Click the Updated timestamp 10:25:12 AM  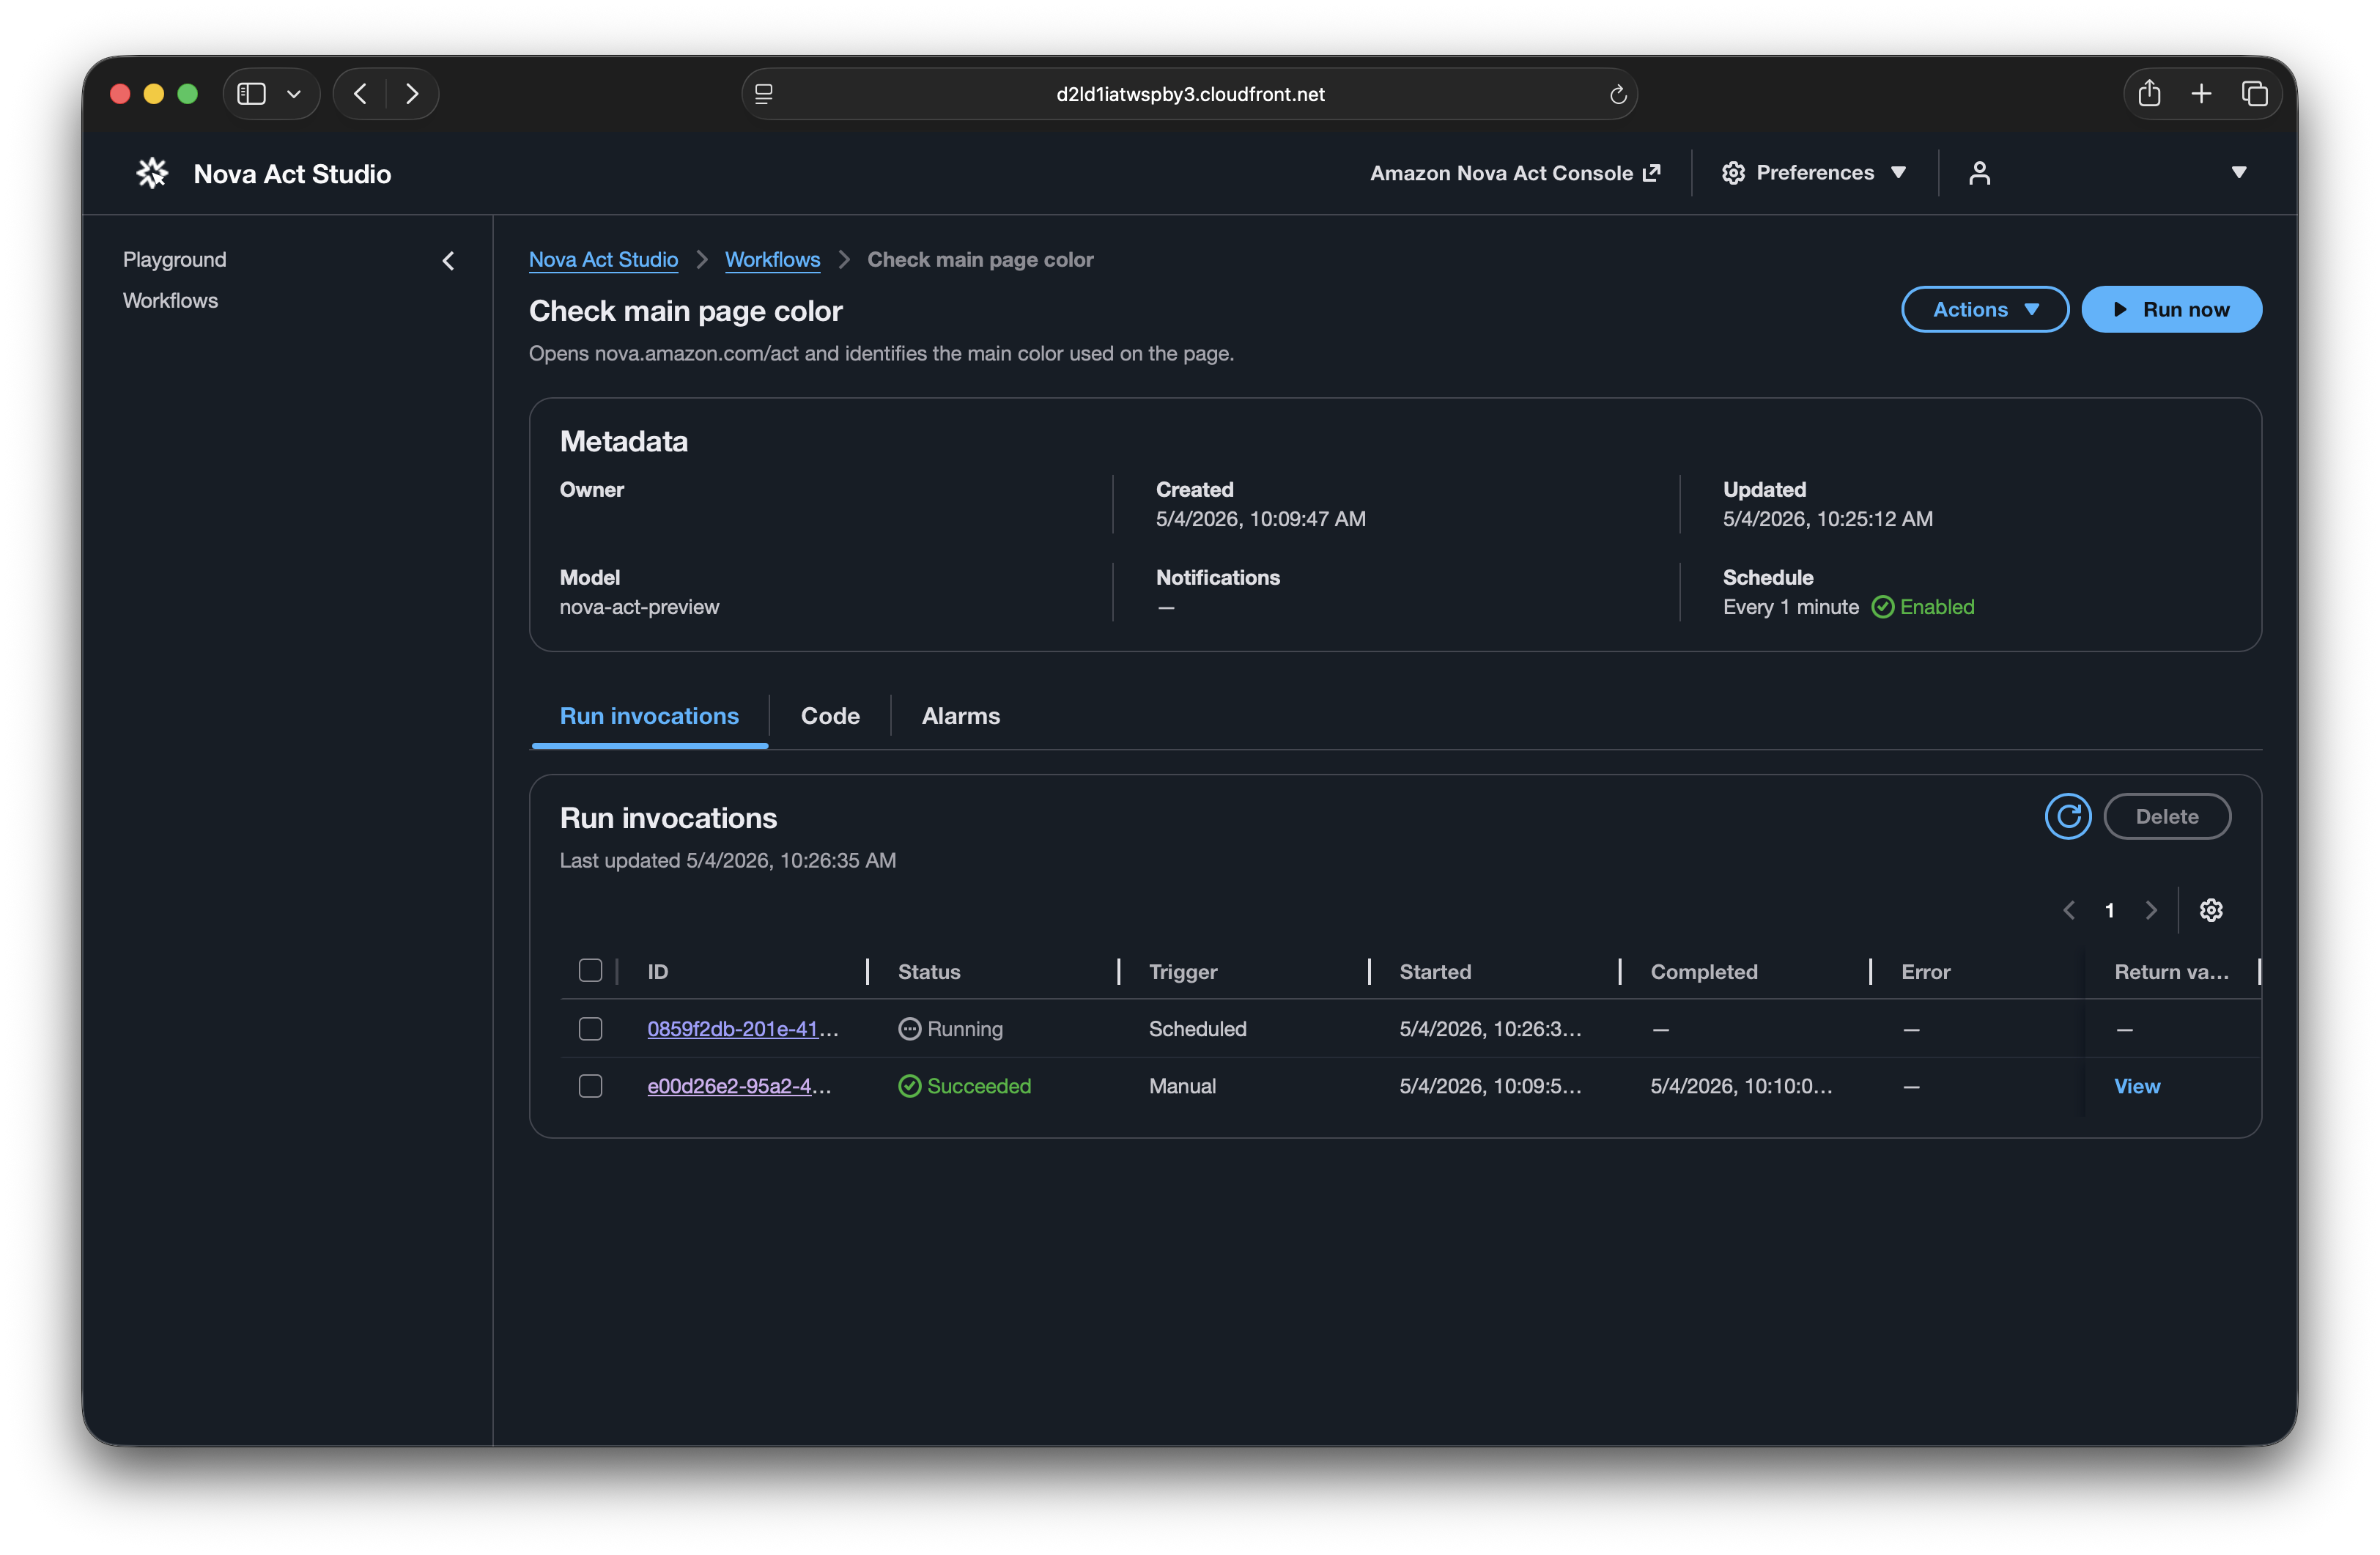[x=1827, y=519]
